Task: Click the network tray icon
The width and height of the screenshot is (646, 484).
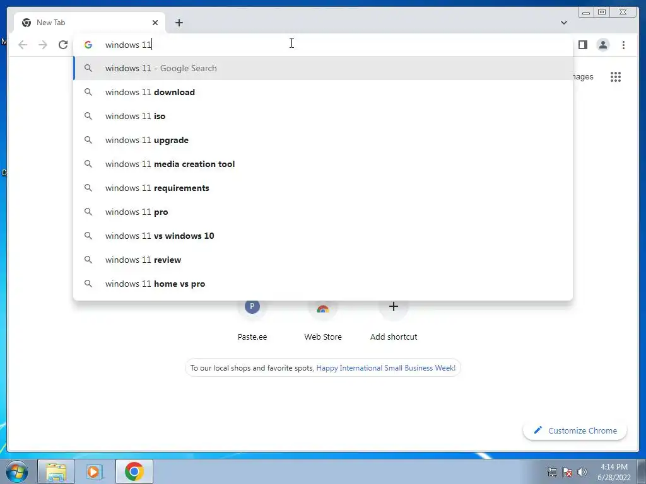Action: click(551, 472)
